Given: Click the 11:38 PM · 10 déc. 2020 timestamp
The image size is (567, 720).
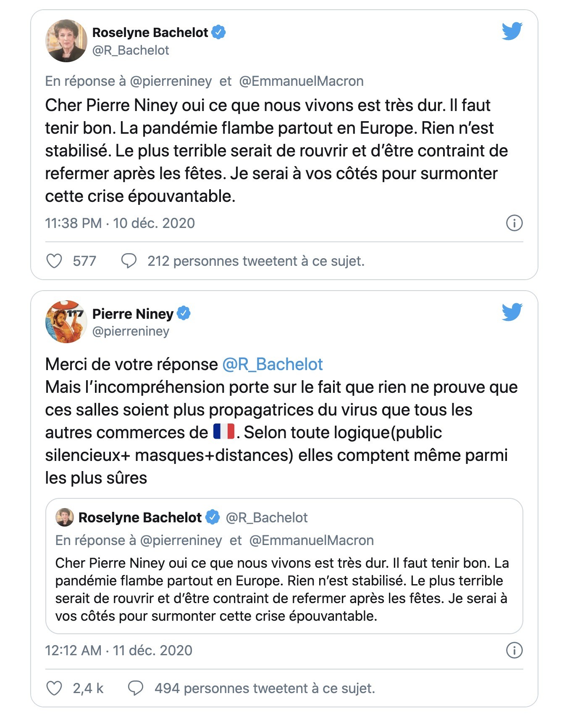Looking at the screenshot, I should [120, 223].
